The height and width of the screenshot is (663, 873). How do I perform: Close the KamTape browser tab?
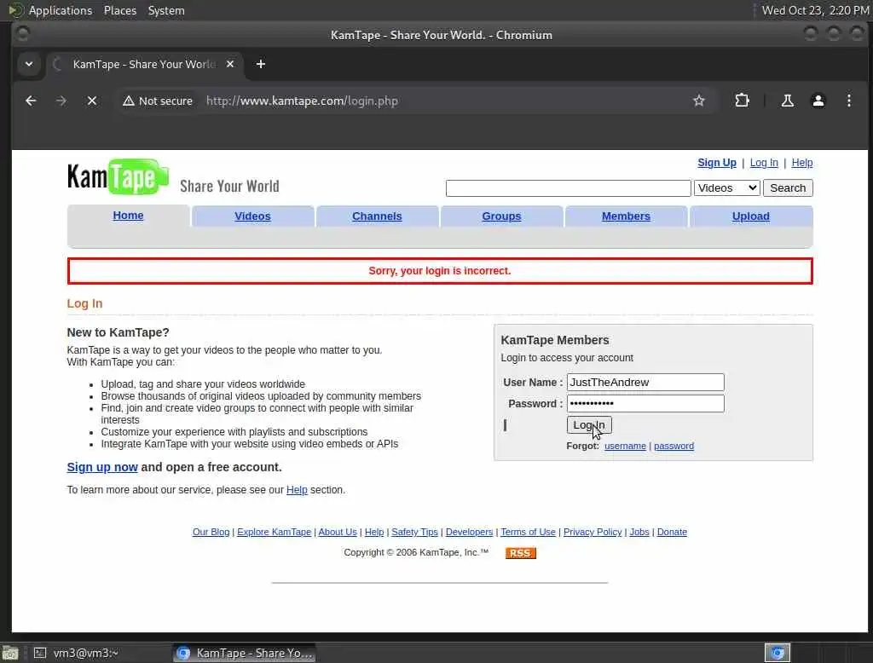[x=230, y=64]
